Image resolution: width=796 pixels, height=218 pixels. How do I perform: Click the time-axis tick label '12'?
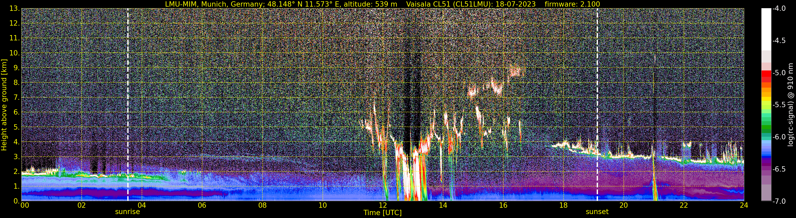pyautogui.click(x=383, y=205)
